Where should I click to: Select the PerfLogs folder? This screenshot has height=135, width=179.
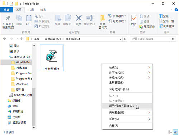(x=19, y=68)
